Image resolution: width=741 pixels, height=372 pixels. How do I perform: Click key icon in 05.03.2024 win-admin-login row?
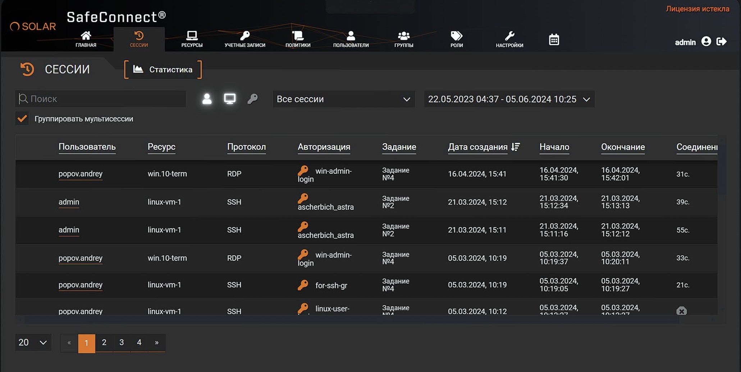303,254
